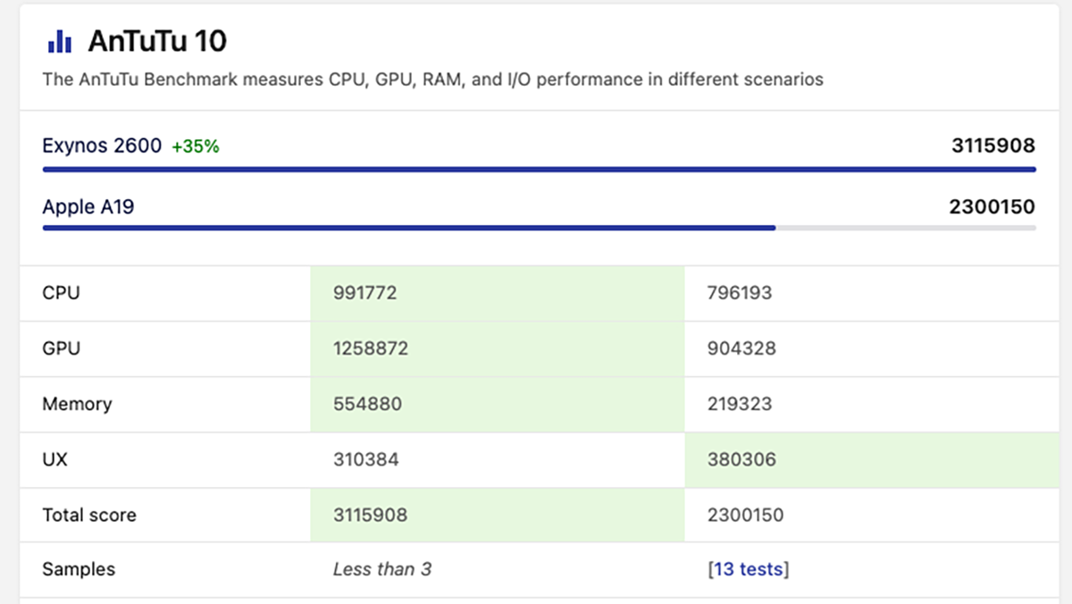Click the Apple A19 score bar

409,228
